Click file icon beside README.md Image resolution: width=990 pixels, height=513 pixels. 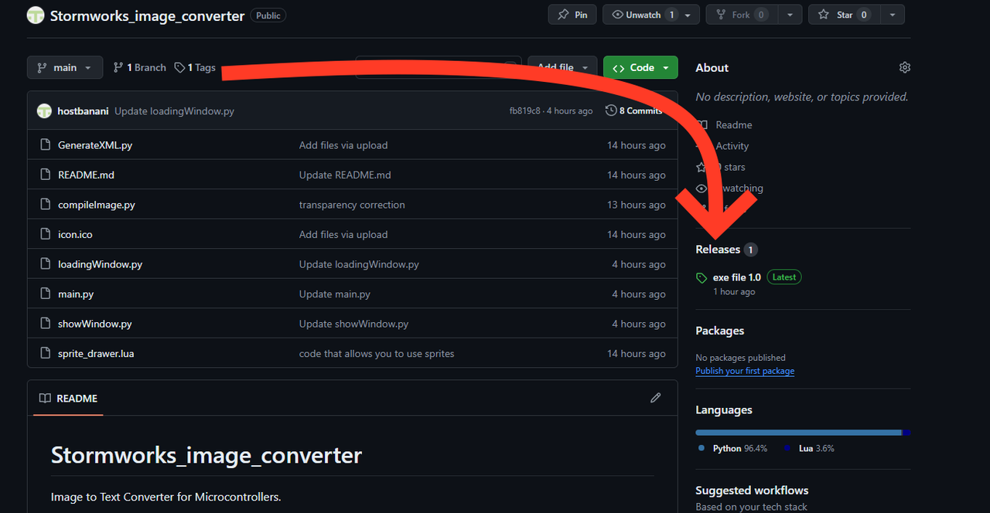point(44,175)
